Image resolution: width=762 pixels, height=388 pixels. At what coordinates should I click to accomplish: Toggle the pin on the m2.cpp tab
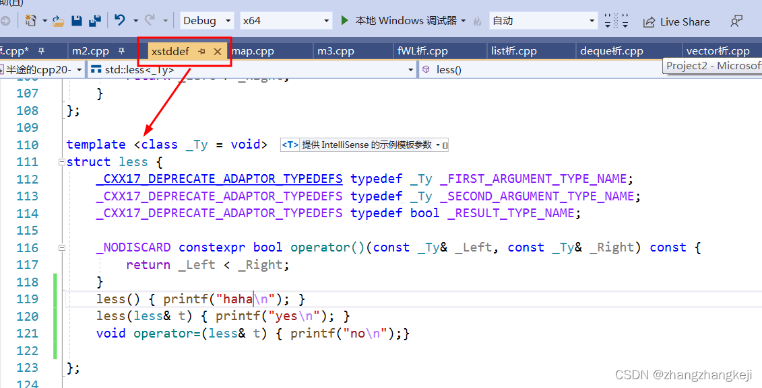(x=121, y=50)
